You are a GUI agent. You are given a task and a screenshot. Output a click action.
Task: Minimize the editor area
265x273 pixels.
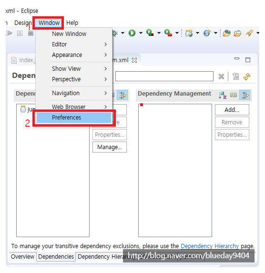(x=237, y=58)
